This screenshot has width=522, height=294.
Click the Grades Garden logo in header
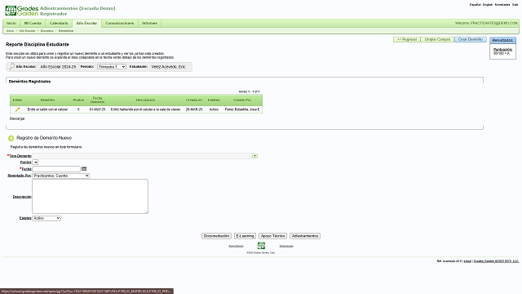tap(22, 11)
